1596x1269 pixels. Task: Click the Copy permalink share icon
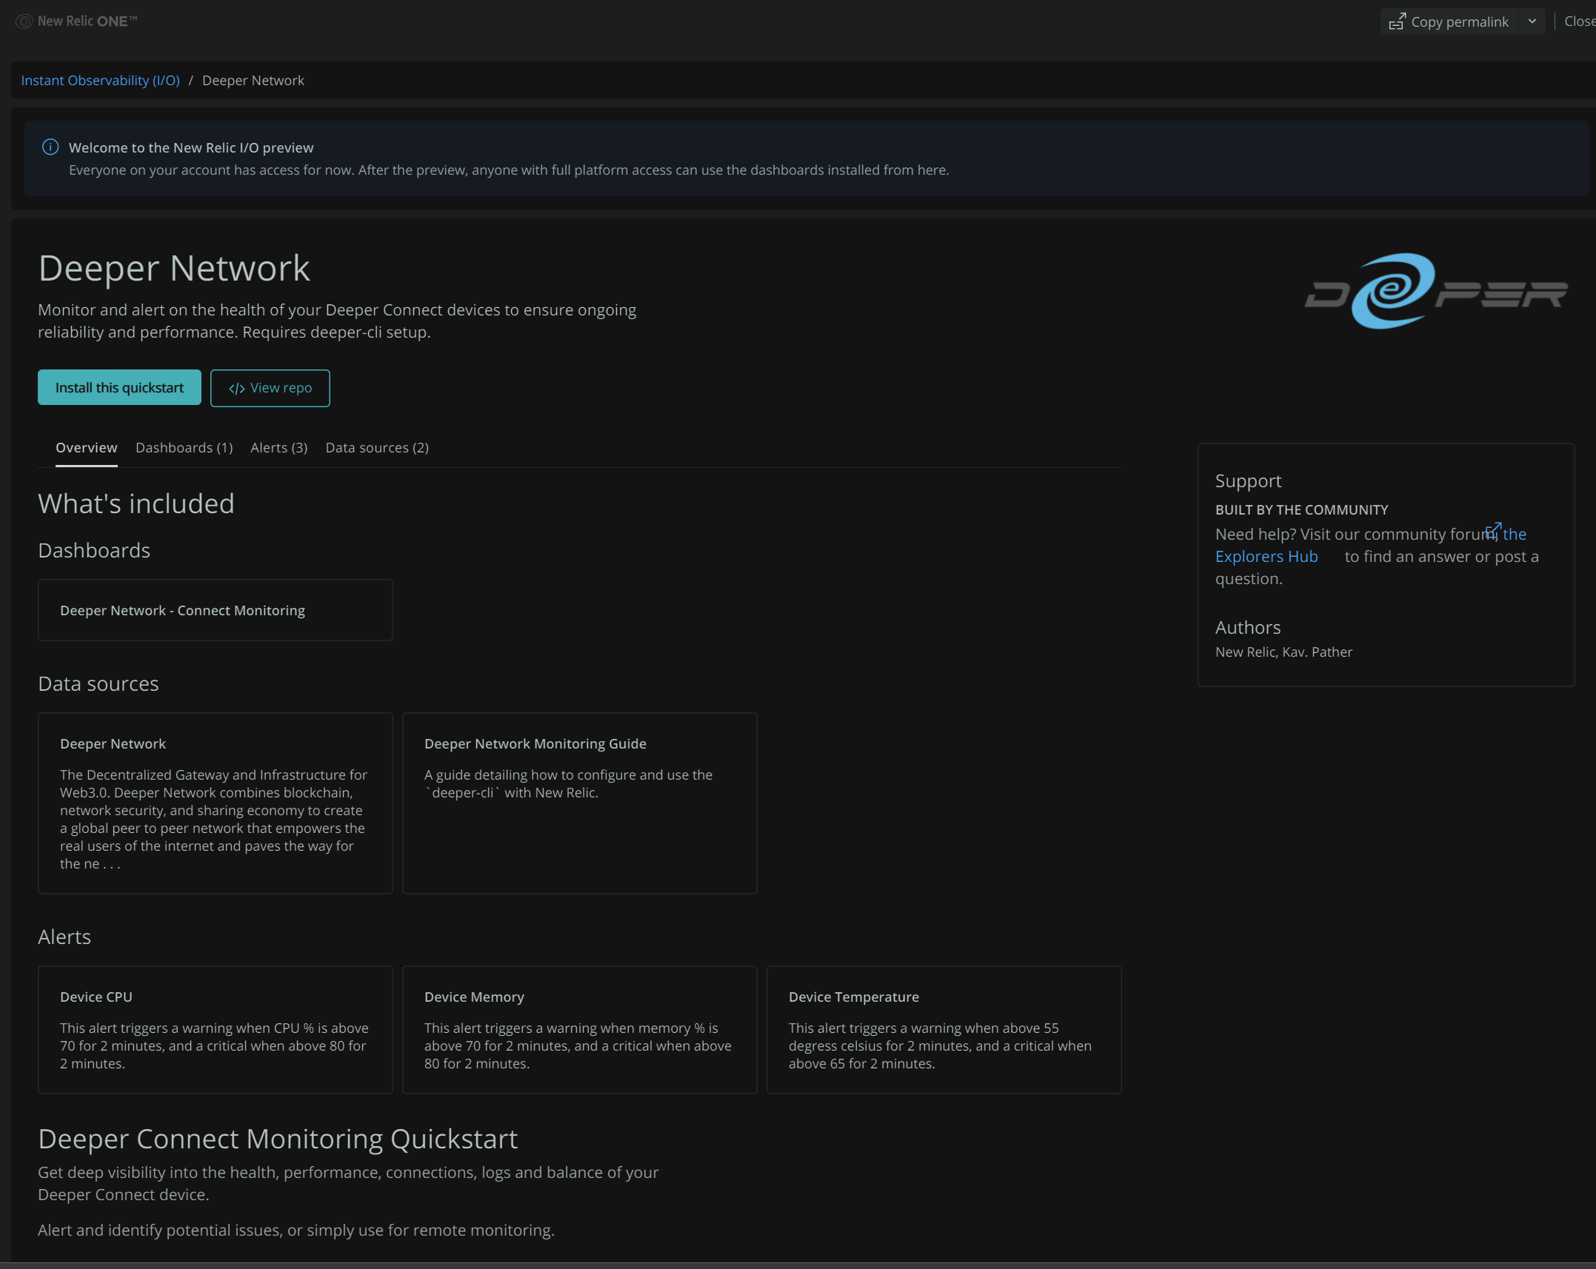tap(1396, 21)
